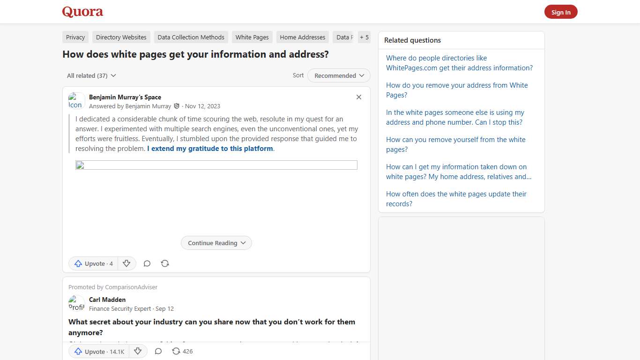The width and height of the screenshot is (640, 360).
Task: Show the 5 hidden topic tags
Action: [364, 37]
